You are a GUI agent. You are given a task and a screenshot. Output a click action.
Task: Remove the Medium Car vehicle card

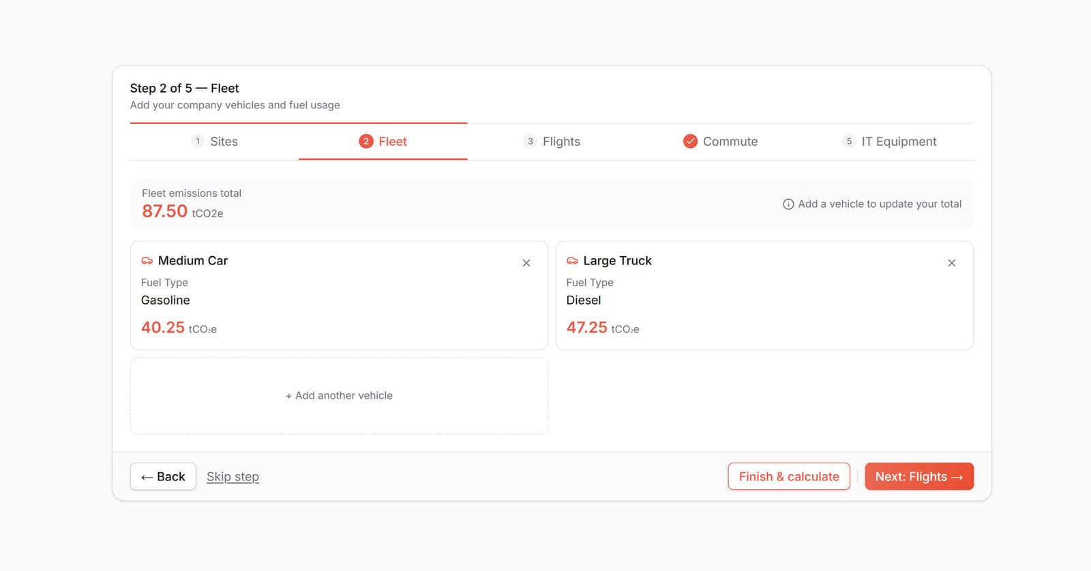coord(526,263)
